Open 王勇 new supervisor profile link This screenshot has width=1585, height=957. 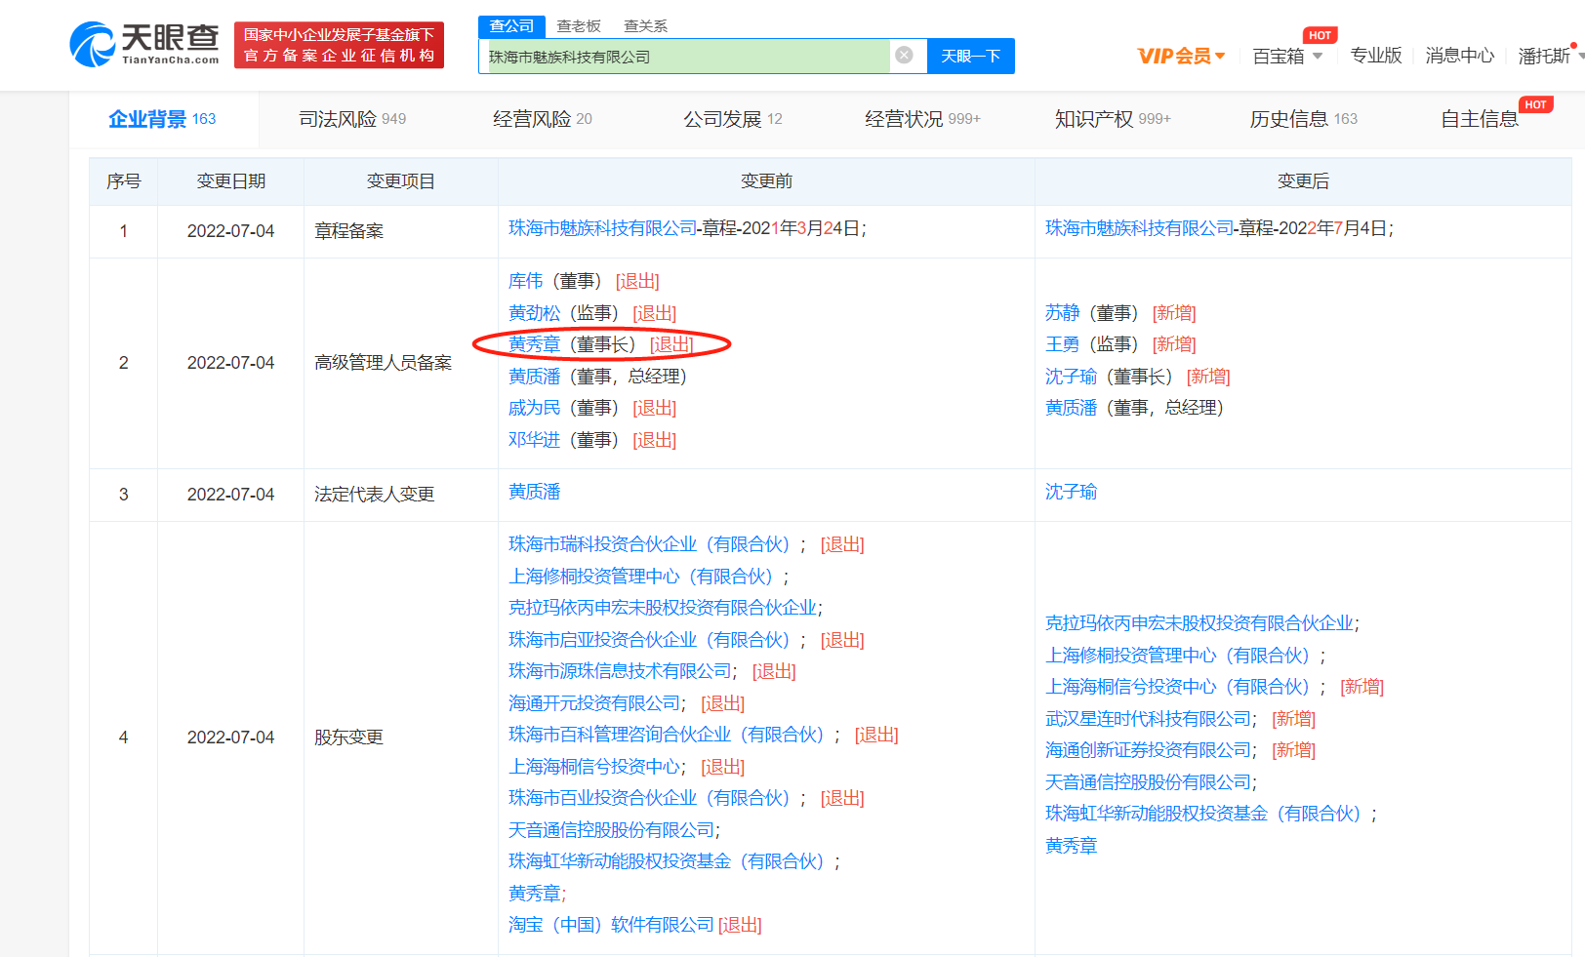pyautogui.click(x=1062, y=344)
